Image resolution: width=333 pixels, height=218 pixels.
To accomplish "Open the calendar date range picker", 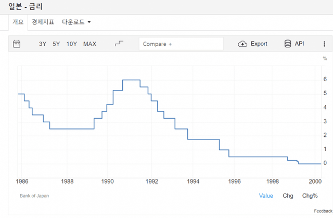I will click(x=17, y=44).
